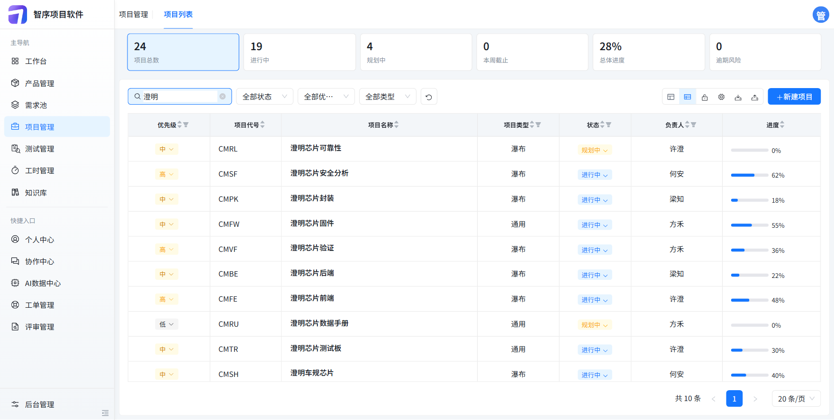The height and width of the screenshot is (420, 834).
Task: Toggle the unlock padlock icon in toolbar
Action: pos(705,97)
